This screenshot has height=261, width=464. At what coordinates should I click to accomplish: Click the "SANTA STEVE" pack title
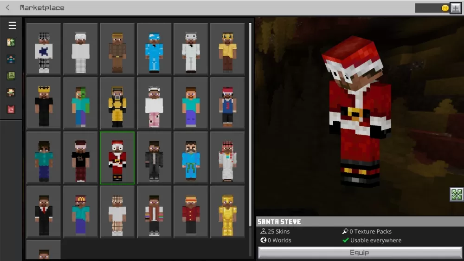279,222
